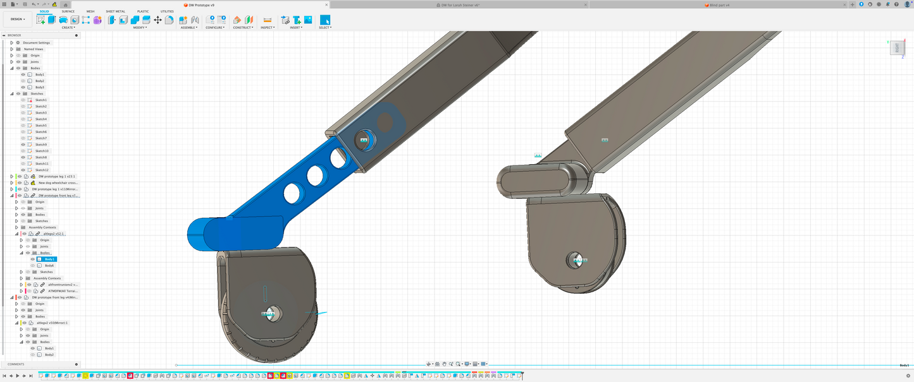Image resolution: width=914 pixels, height=382 pixels.
Task: Select the Extrude tool in toolbar
Action: [52, 20]
